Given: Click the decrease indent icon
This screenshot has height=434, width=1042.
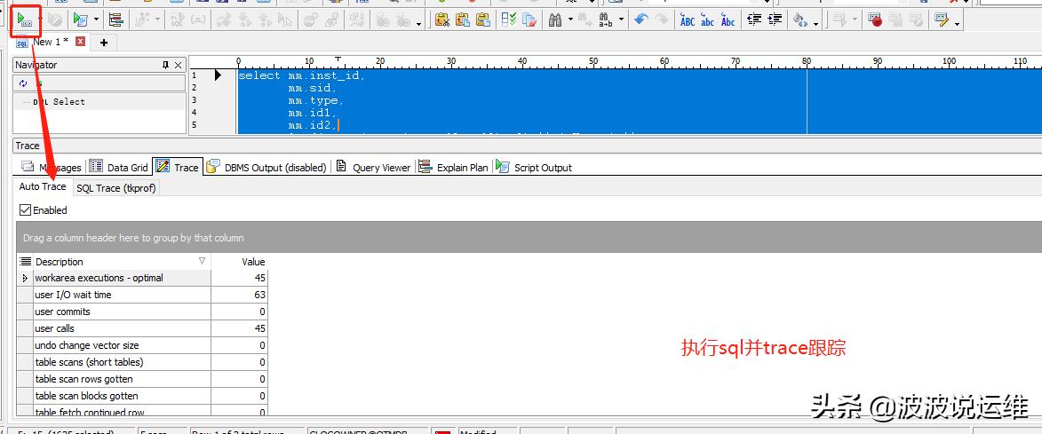Looking at the screenshot, I should pos(754,20).
